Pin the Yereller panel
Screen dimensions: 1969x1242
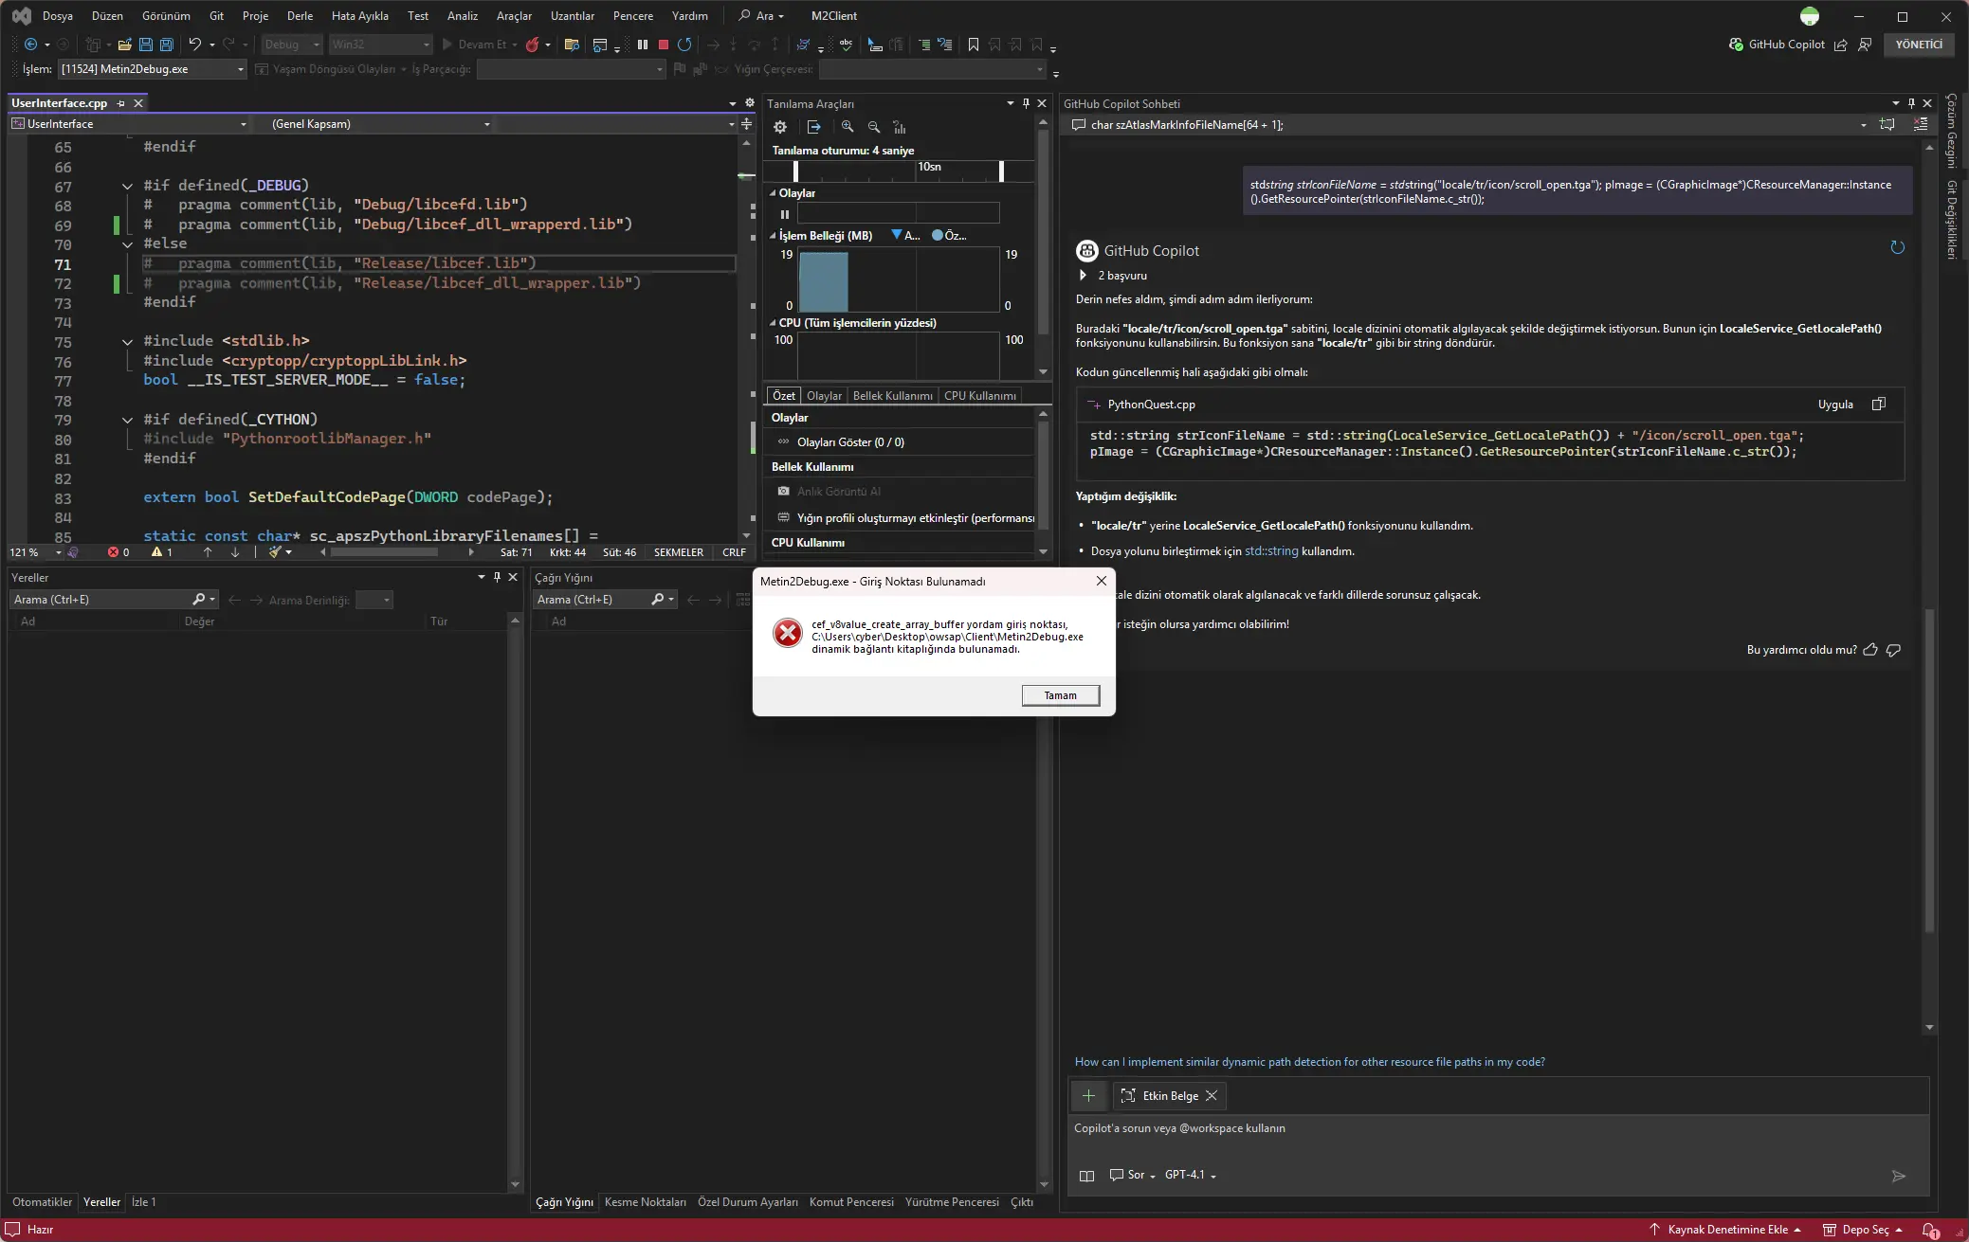(497, 577)
